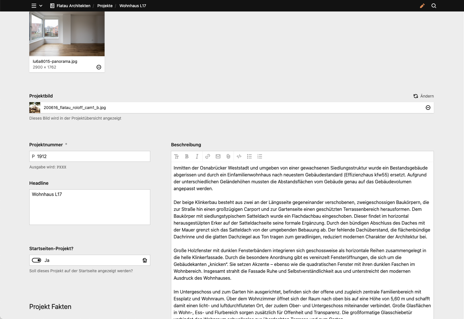The height and width of the screenshot is (319, 464).
Task: Open Flatau Architekten from the breadcrumb
Action: tap(73, 6)
